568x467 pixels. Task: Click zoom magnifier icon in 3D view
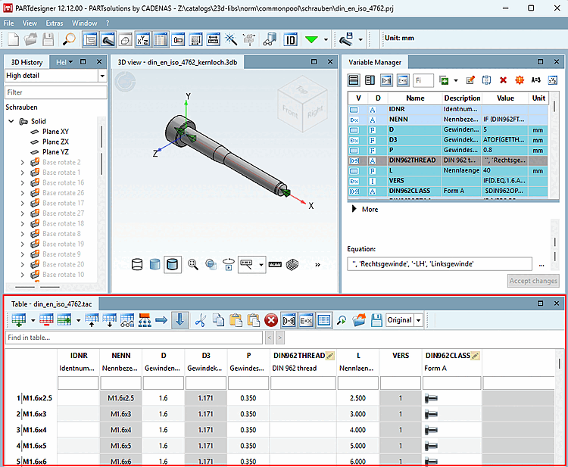[193, 265]
